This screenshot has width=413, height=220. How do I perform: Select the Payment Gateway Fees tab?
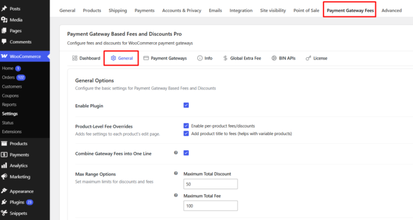(350, 11)
